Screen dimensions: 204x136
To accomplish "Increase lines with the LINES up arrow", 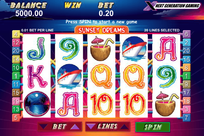I will coord(124,127).
